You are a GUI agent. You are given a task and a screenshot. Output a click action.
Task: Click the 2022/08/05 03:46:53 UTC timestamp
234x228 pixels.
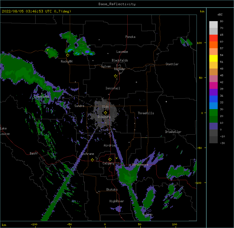(27, 11)
